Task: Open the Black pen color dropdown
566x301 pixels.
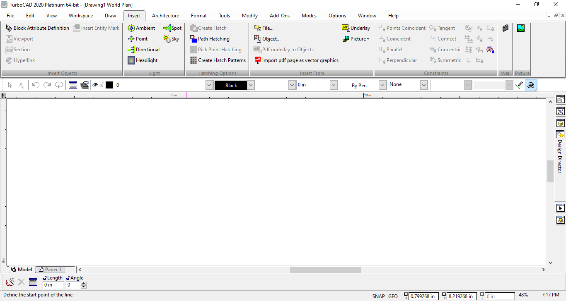Action: (251, 85)
